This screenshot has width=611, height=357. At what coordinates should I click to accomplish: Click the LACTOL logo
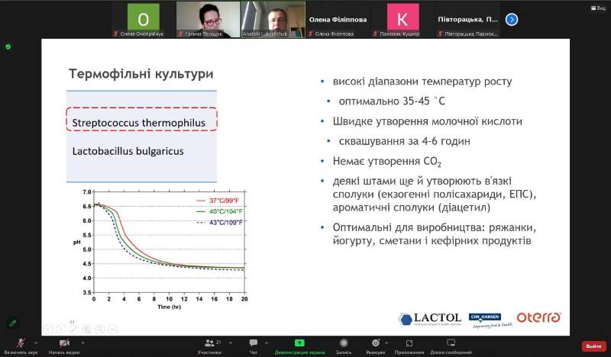click(430, 319)
